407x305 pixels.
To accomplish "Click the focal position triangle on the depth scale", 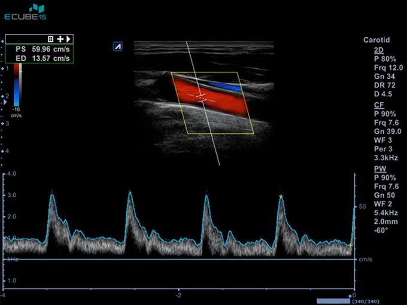I will [6, 103].
